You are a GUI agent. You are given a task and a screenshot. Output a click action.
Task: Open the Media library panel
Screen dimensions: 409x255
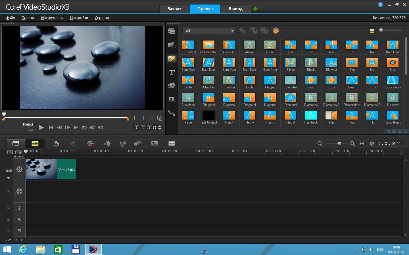coord(172,31)
